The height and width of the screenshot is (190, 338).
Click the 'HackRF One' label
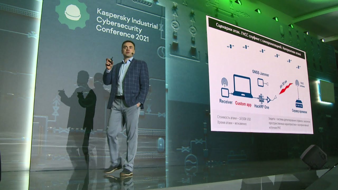[261, 106]
